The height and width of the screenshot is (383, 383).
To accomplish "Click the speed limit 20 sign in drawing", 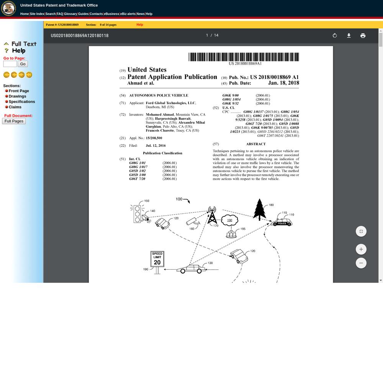I will click(157, 259).
